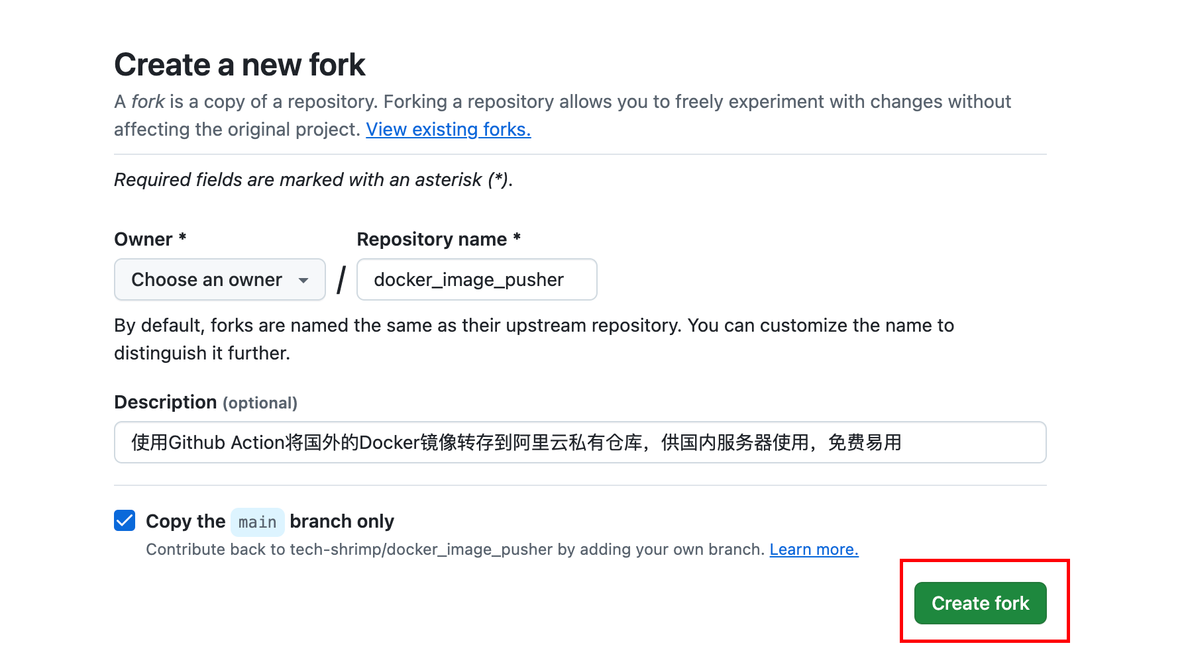
Task: Click the main branch name badge
Action: click(258, 522)
